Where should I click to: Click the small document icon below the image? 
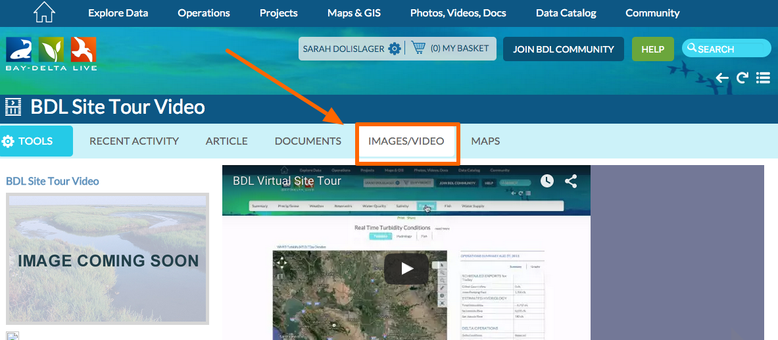click(12, 336)
